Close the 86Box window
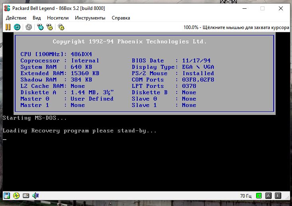The image size is (292, 206). 281,8
